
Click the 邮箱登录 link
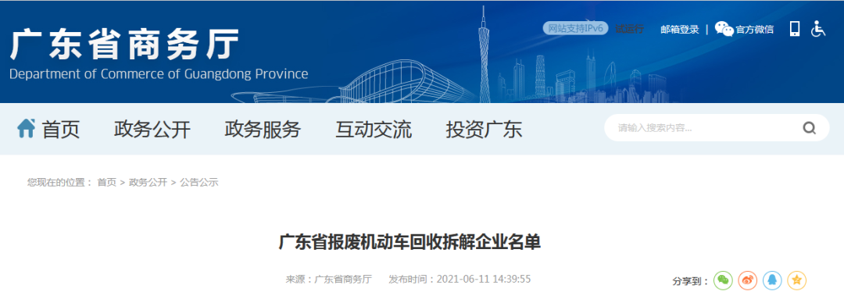[680, 30]
